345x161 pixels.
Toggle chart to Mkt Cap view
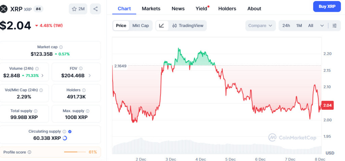(x=140, y=26)
